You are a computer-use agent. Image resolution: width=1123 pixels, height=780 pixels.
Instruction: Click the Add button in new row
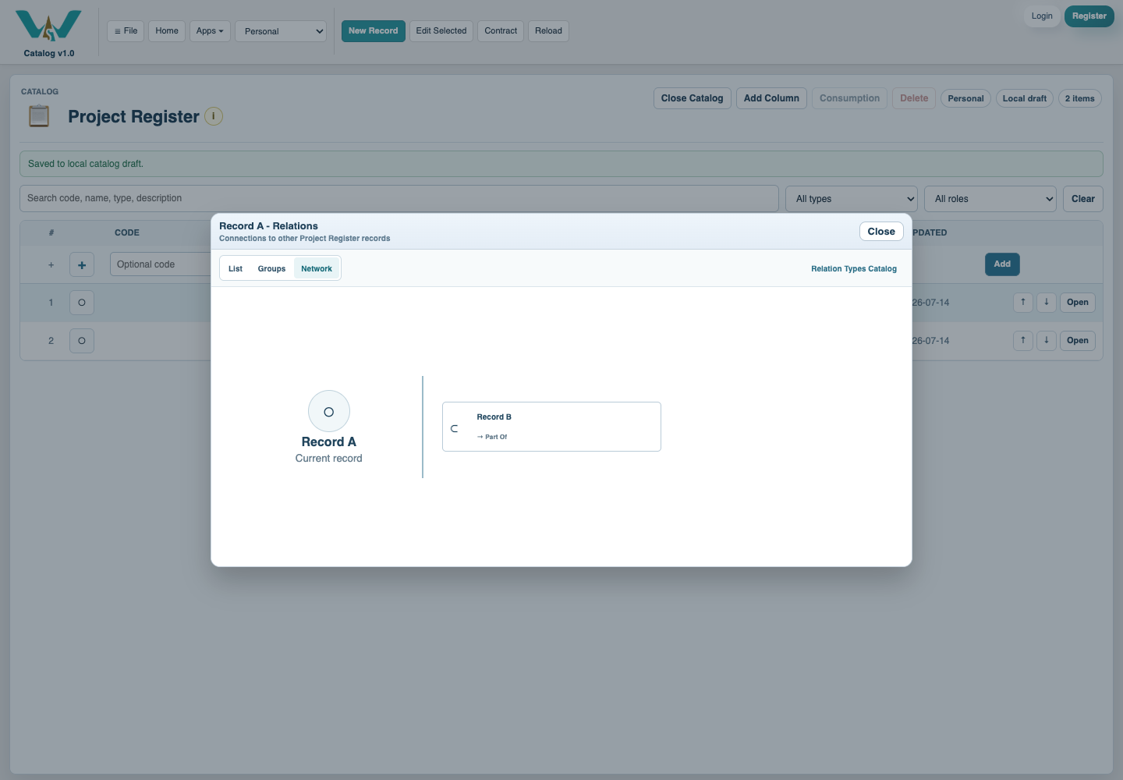point(1002,264)
